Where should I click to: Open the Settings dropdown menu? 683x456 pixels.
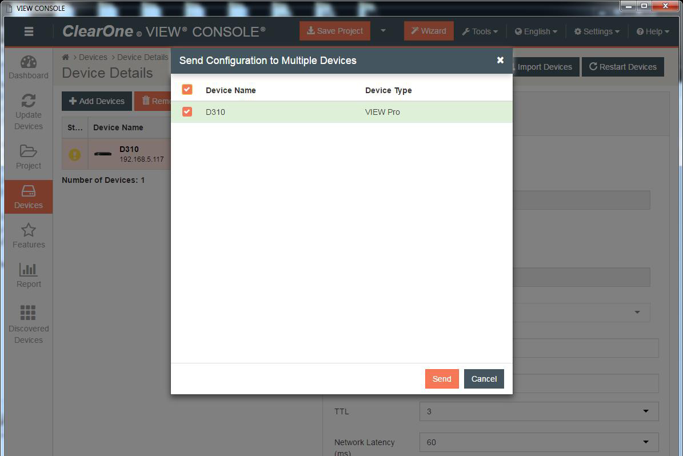pyautogui.click(x=597, y=31)
